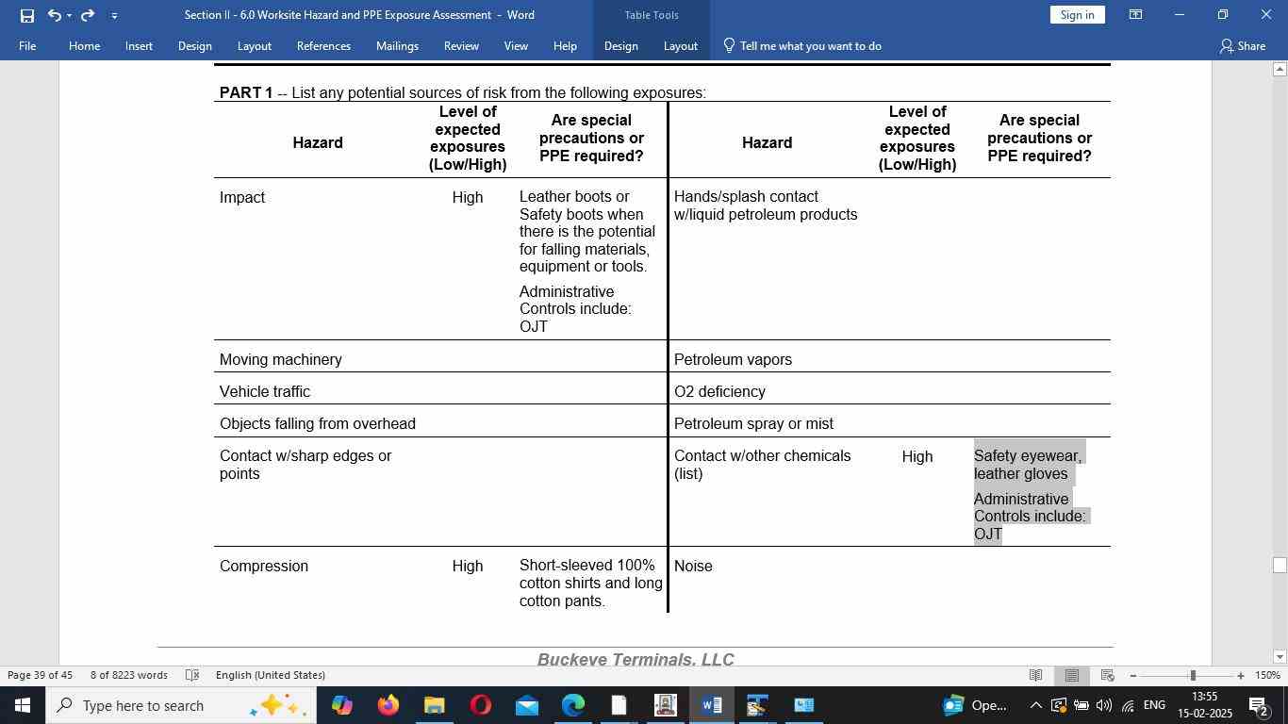Screen dimensions: 1288x724
Task: Open Customize Quick Access Toolbar dropdown
Action: click(x=114, y=15)
